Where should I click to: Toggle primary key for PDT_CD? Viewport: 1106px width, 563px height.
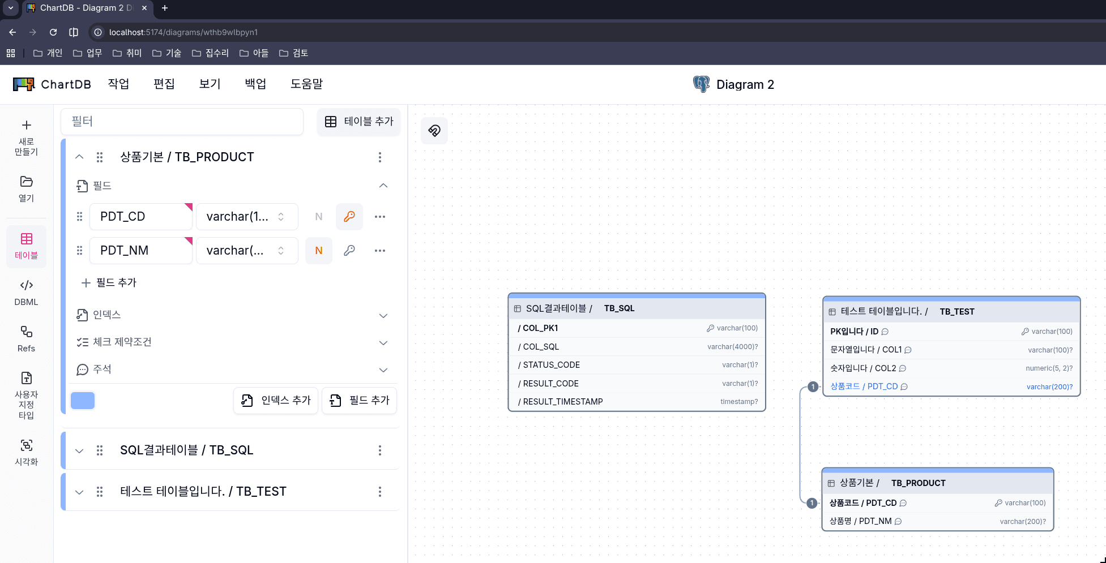(x=349, y=217)
